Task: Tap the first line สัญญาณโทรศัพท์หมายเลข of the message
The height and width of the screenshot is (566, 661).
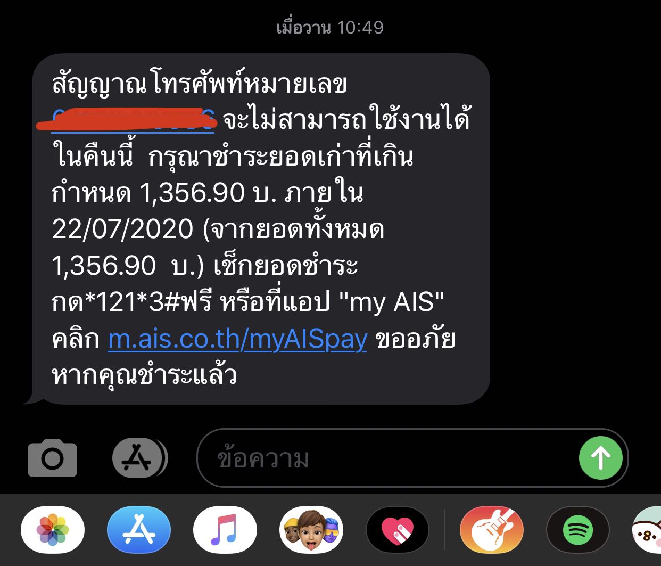Action: [x=200, y=84]
